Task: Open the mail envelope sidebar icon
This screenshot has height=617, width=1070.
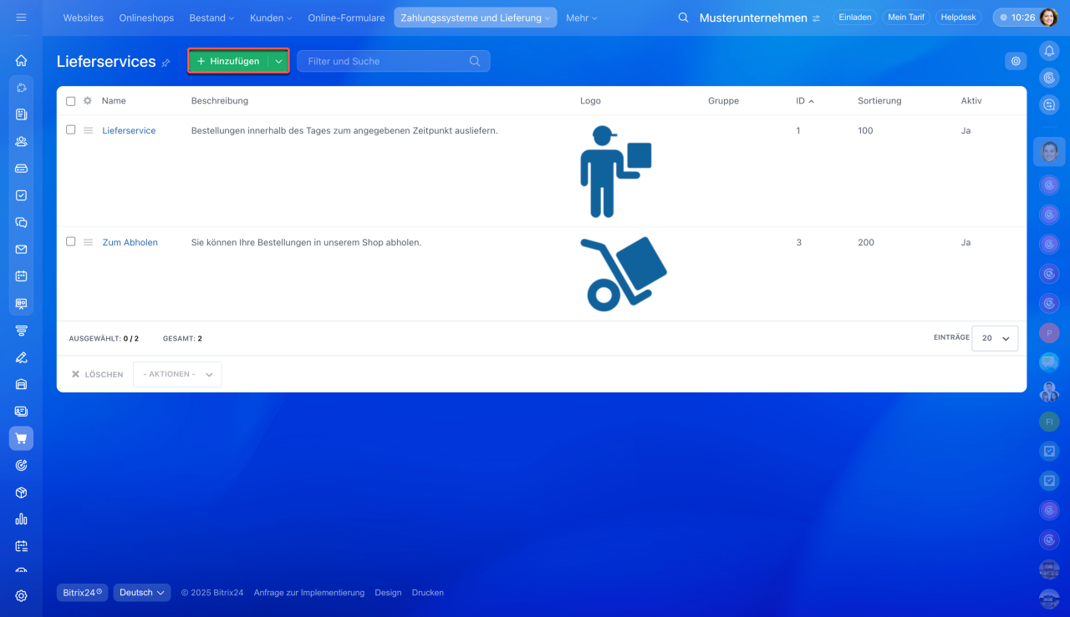Action: tap(21, 249)
